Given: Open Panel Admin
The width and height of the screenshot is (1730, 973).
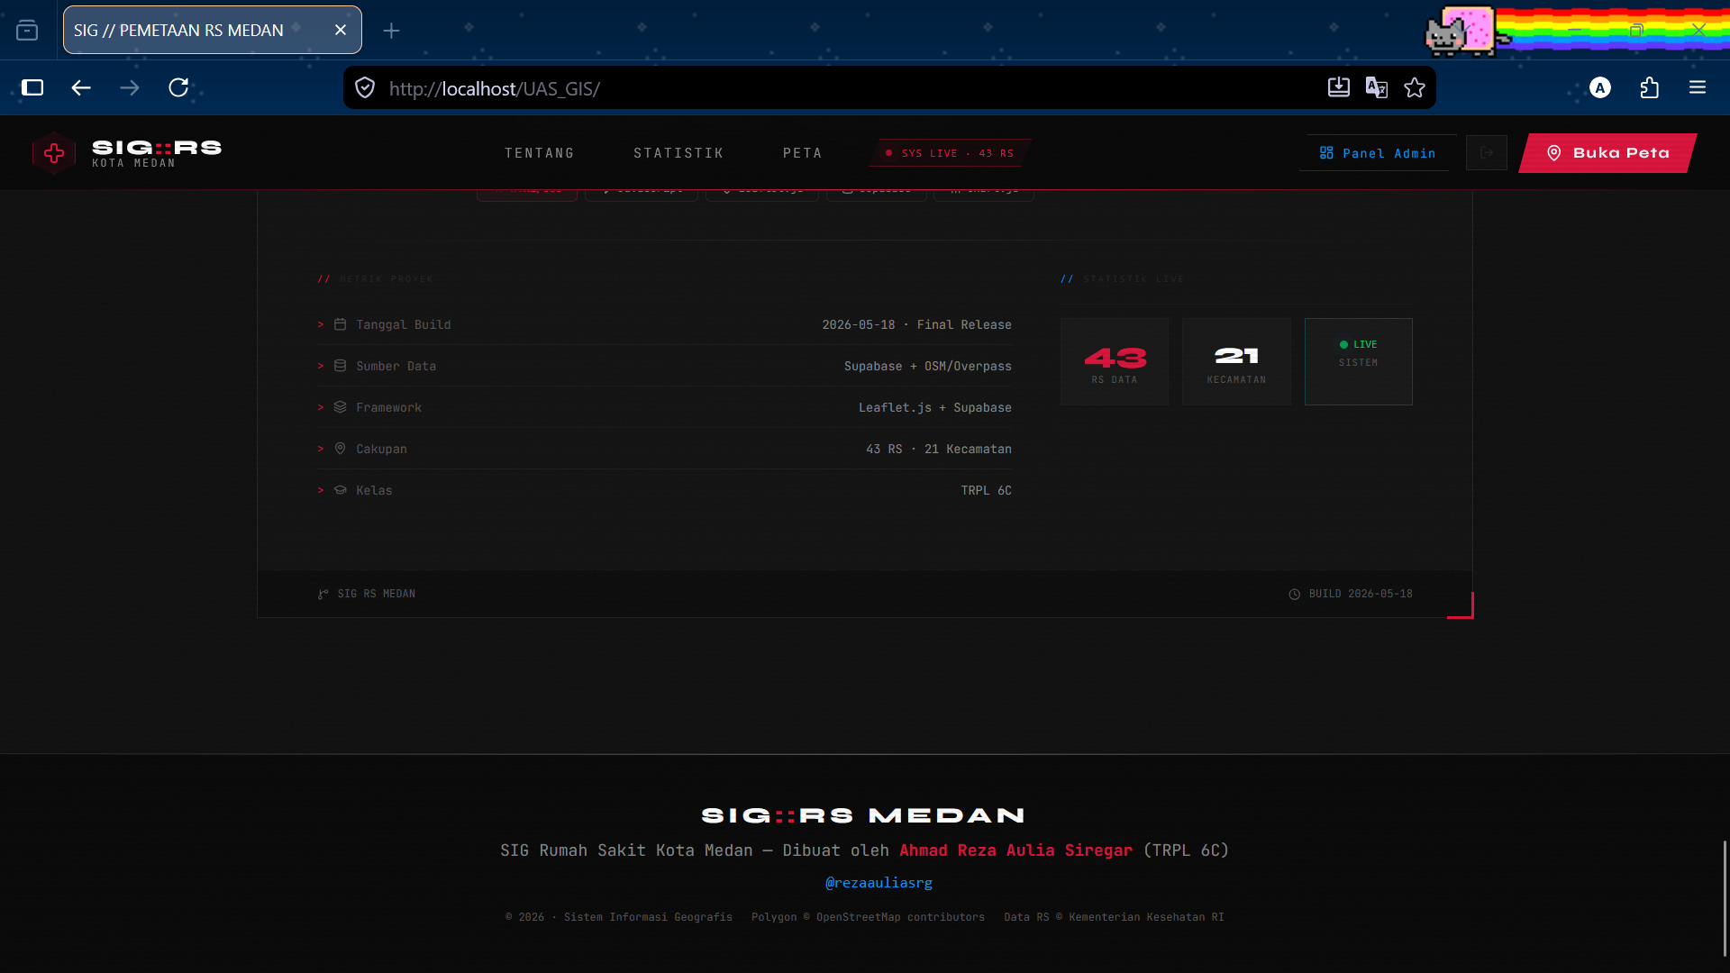Looking at the screenshot, I should pyautogui.click(x=1377, y=153).
